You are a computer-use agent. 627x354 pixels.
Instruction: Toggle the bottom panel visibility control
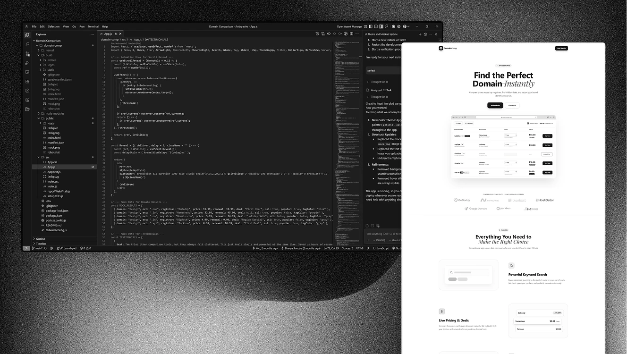[376, 26]
